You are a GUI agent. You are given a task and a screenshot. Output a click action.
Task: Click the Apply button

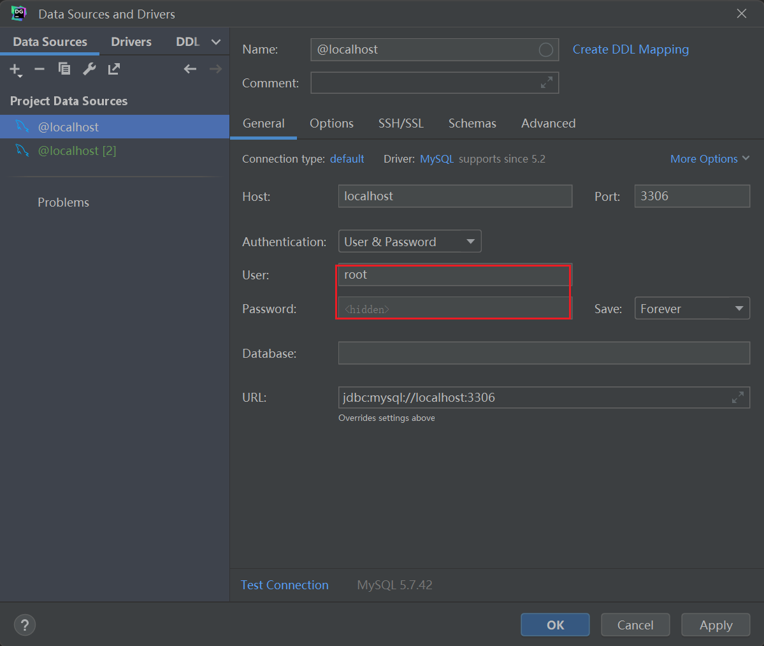click(x=716, y=625)
